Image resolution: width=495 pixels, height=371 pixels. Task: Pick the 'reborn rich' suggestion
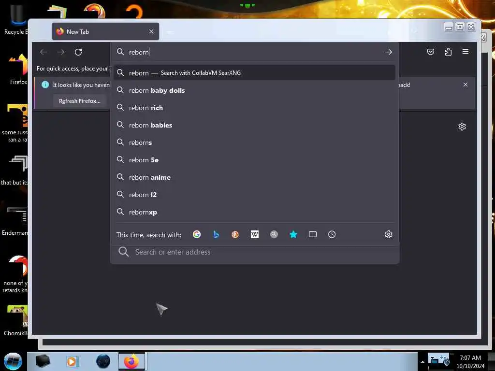254,108
